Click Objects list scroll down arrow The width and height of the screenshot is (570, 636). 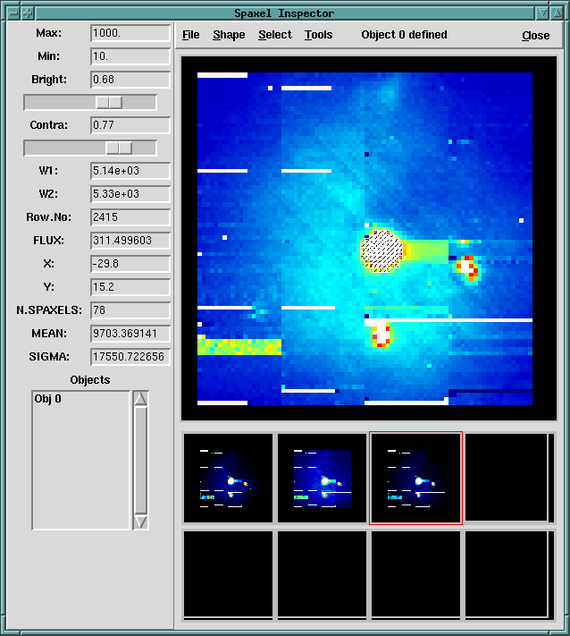click(140, 522)
